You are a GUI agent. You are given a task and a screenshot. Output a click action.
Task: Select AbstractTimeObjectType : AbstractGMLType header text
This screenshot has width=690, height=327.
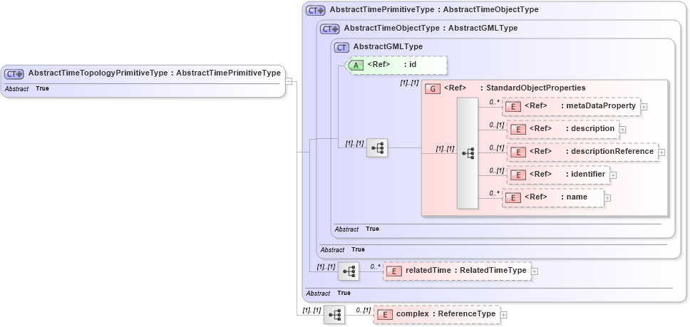431,28
